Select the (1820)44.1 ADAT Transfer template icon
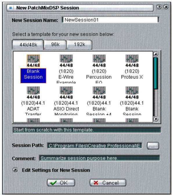The image size is (172, 195). [x=33, y=93]
